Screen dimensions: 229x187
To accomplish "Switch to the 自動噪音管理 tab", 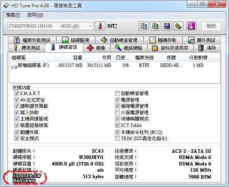I will coord(120,40).
